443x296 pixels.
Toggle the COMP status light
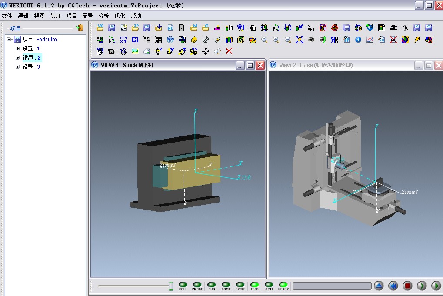pos(226,286)
